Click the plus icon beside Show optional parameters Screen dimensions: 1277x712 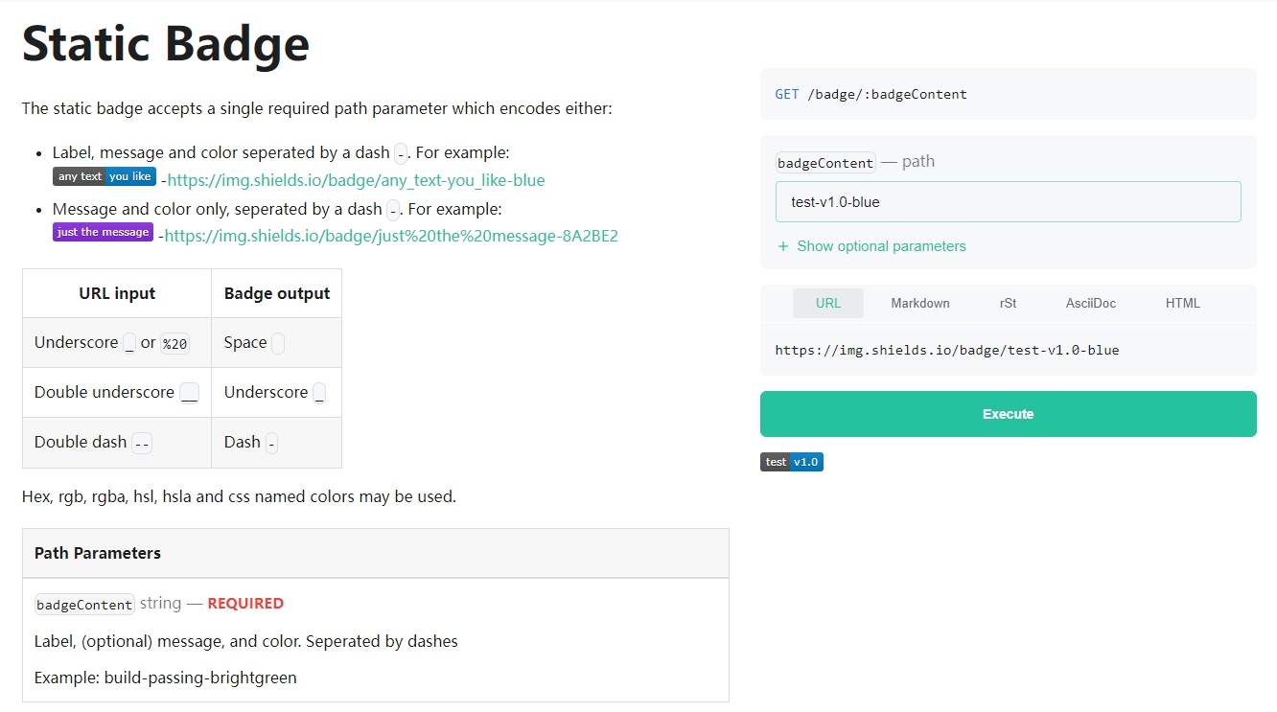[783, 246]
